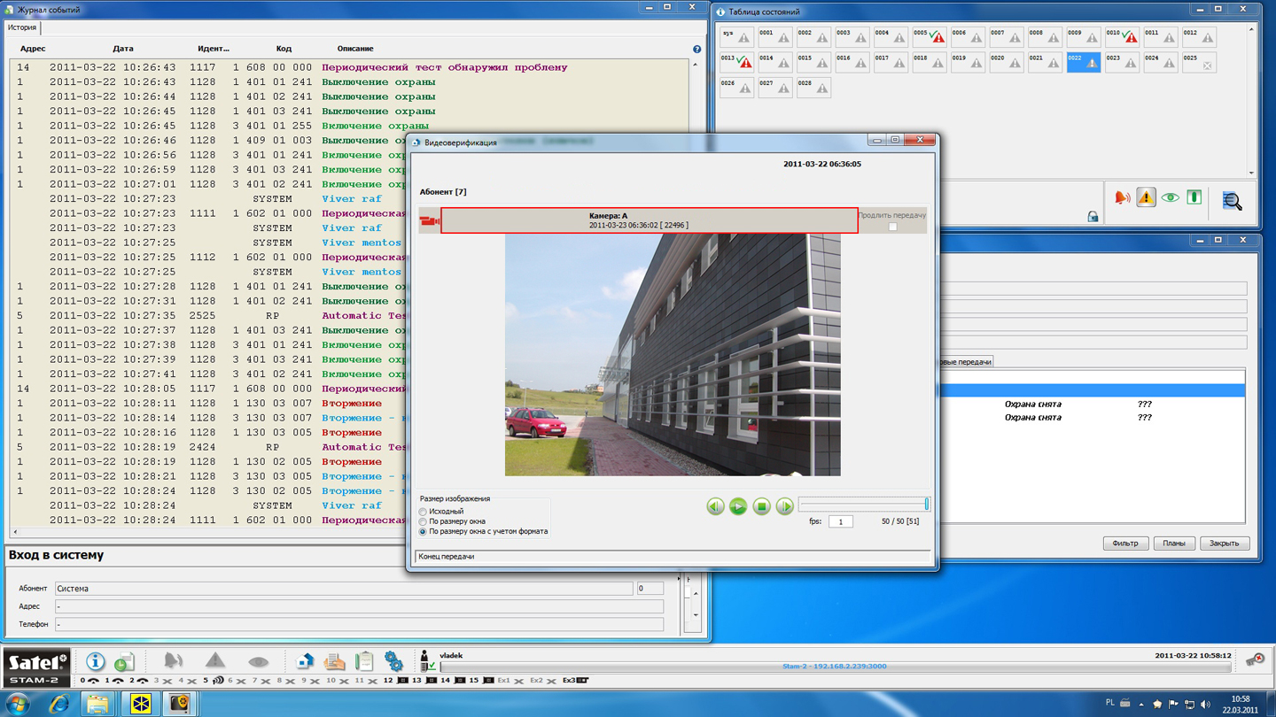Click the blue info icon in Satel toolbar
Screen dimensions: 1276x717
click(x=95, y=661)
